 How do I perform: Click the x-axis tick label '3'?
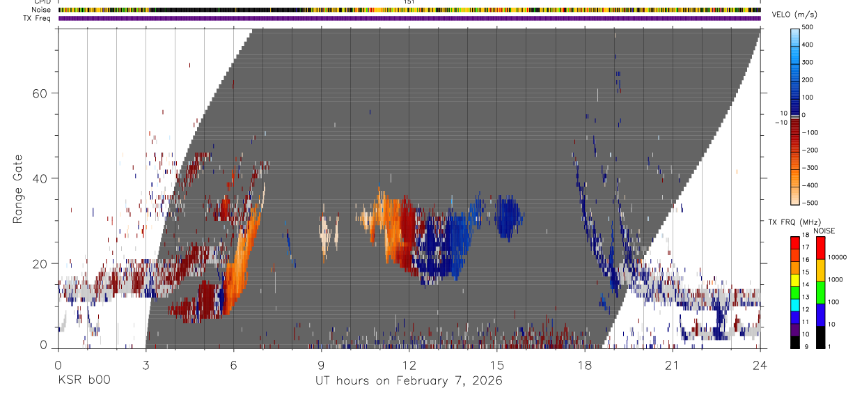146,364
